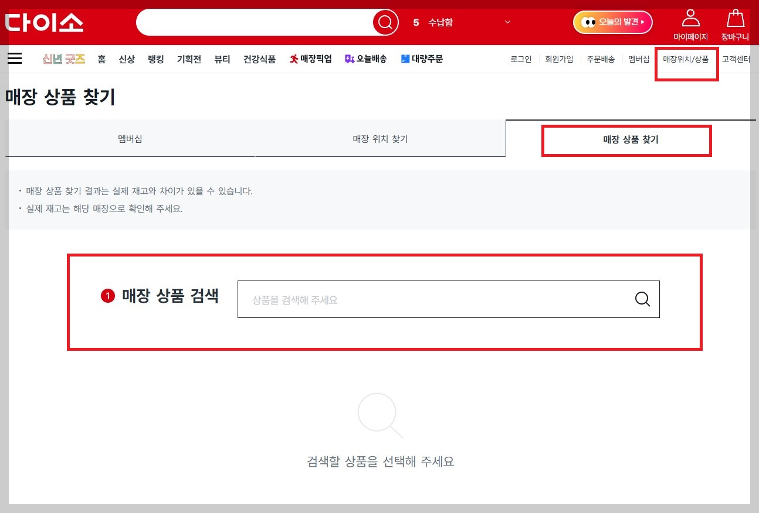Open 건강식품 menu item
This screenshot has height=513, width=759.
(260, 59)
